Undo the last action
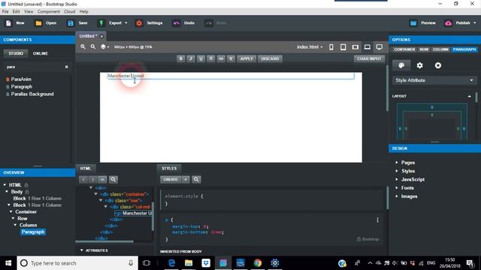This screenshot has width=481, height=270. pyautogui.click(x=183, y=23)
